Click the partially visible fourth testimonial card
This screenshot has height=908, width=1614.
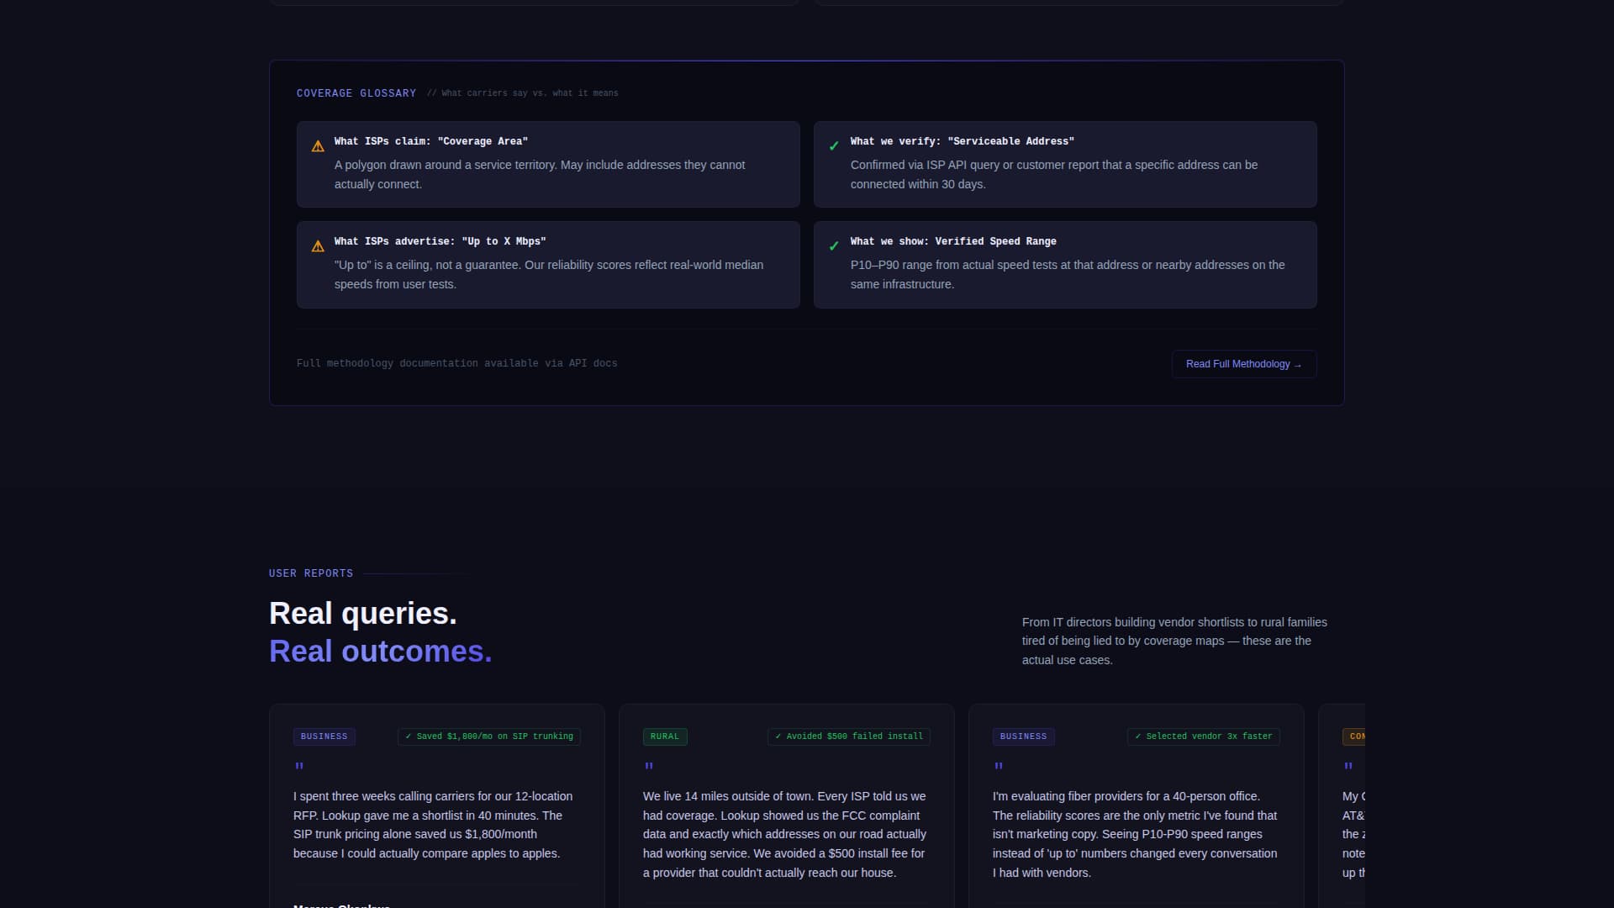(1342, 805)
